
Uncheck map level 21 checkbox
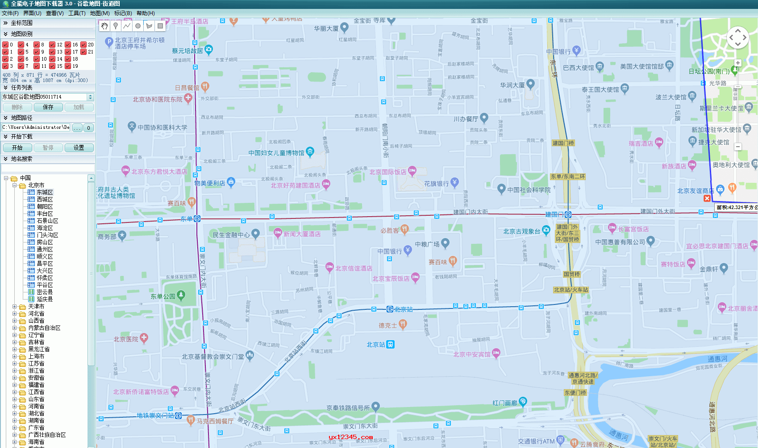pos(83,52)
